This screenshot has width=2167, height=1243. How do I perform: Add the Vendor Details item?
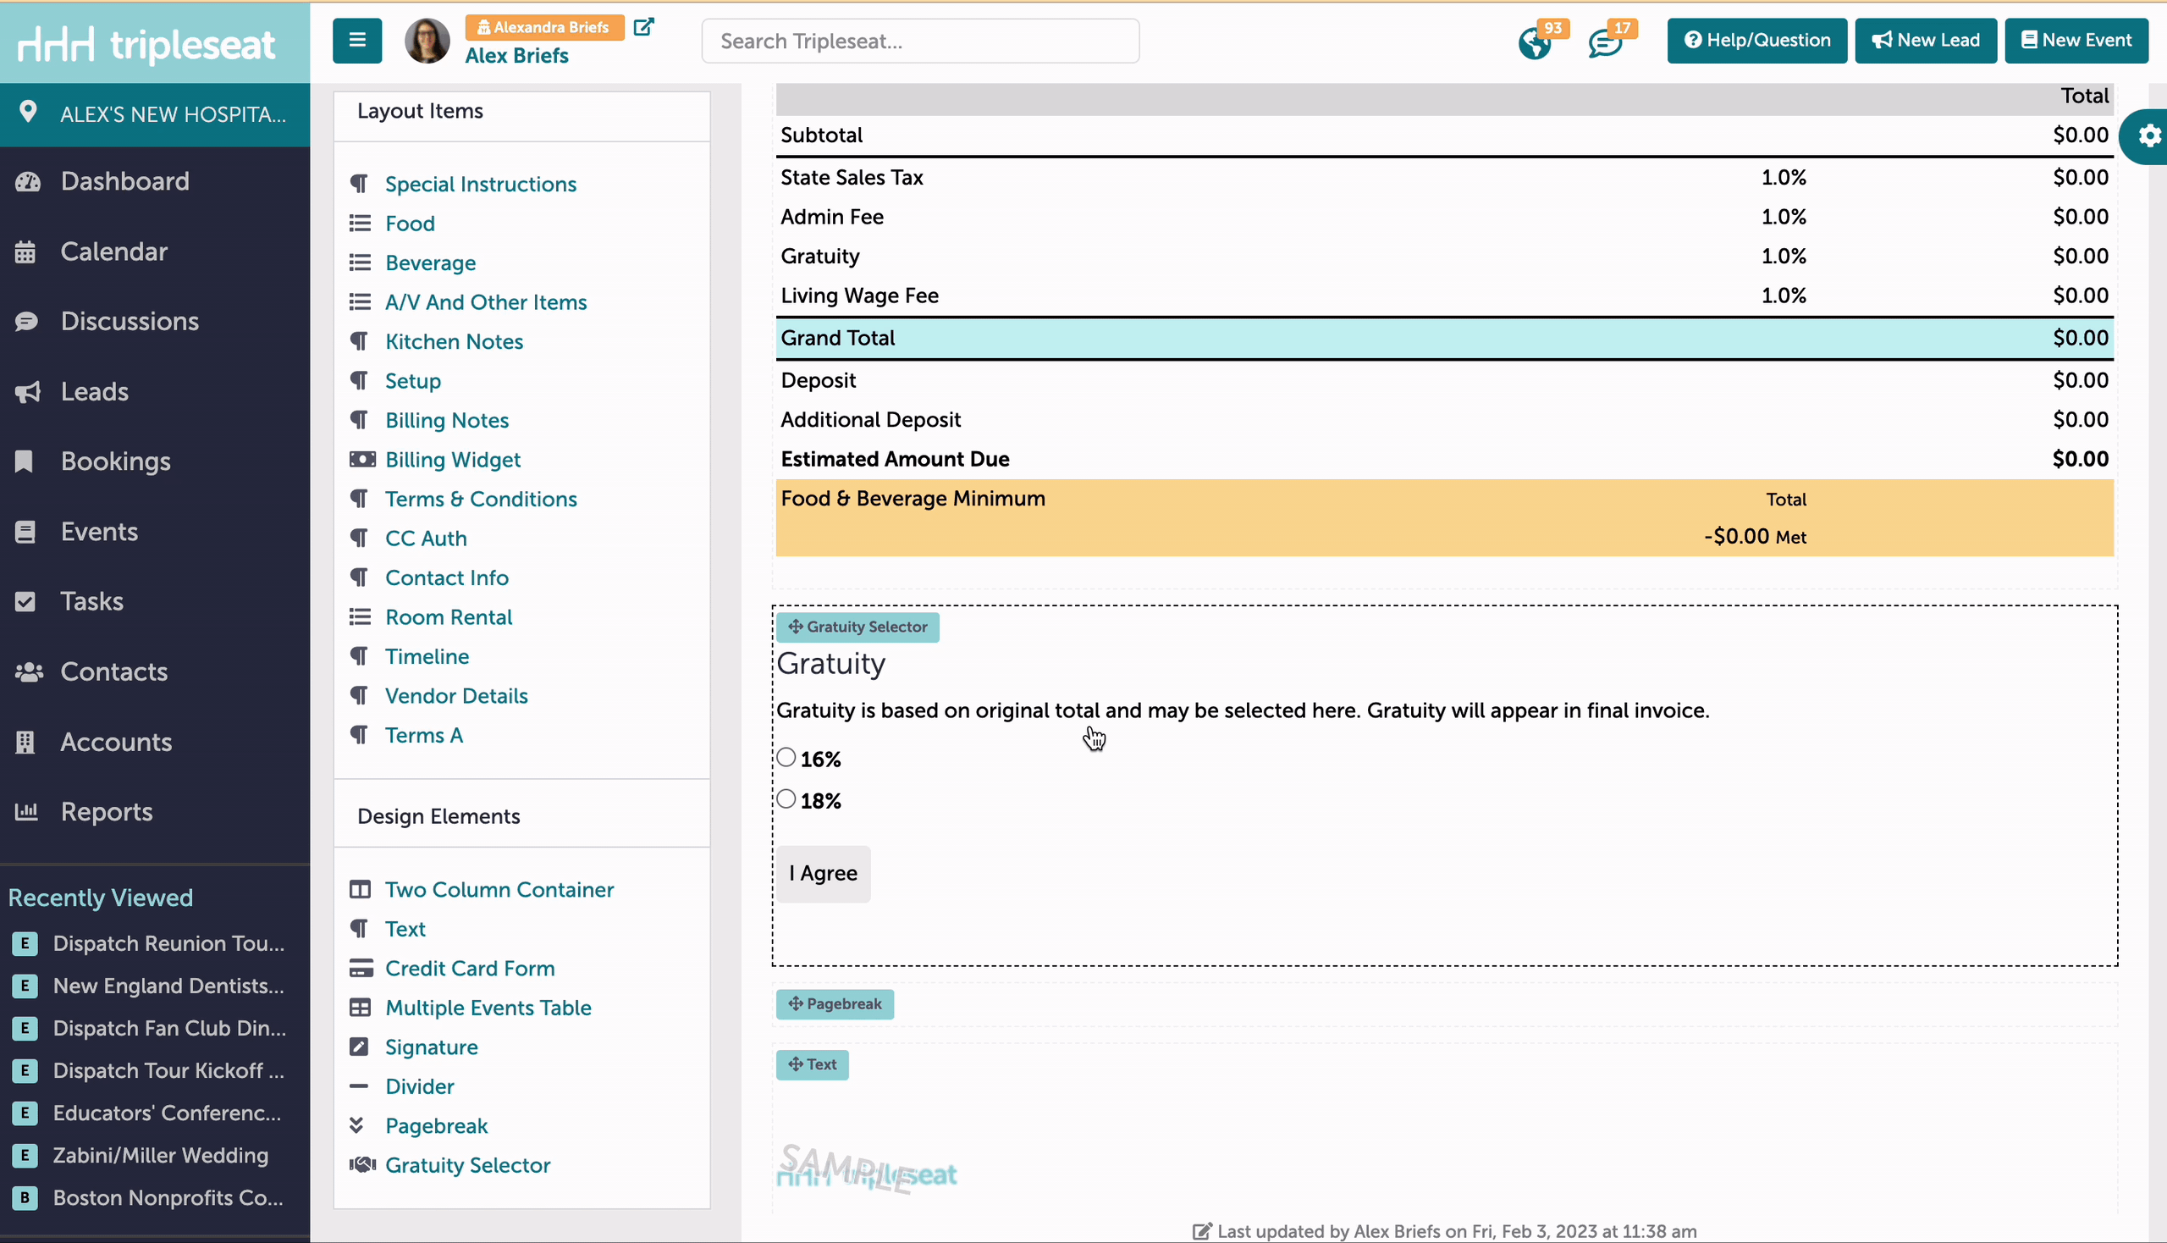(455, 695)
